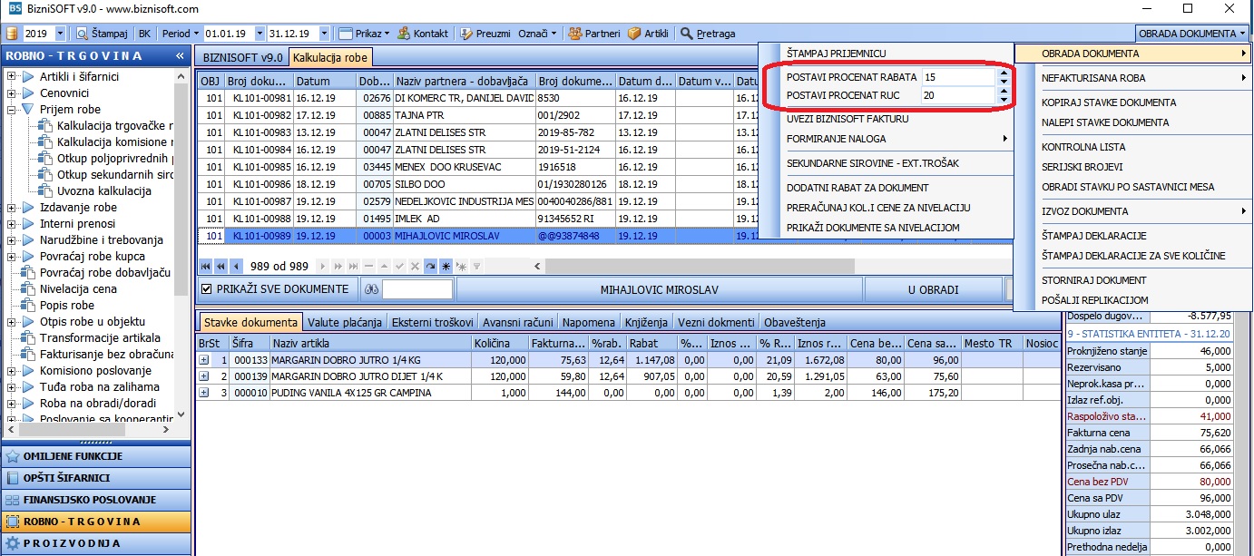This screenshot has width=1254, height=556.
Task: Open Pretraga search from toolbar
Action: [x=708, y=34]
